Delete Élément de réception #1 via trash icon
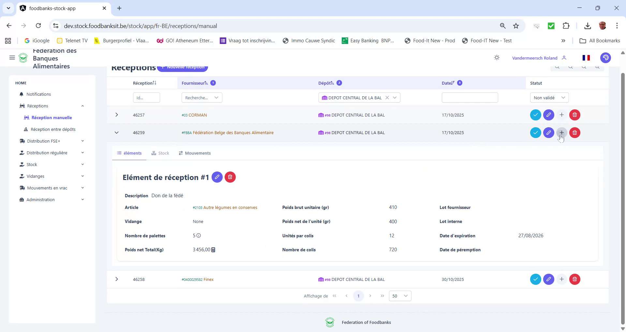 (230, 177)
